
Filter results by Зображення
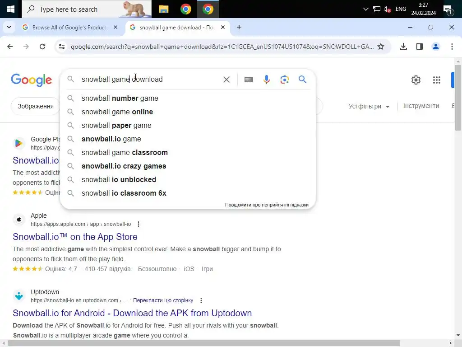35,106
